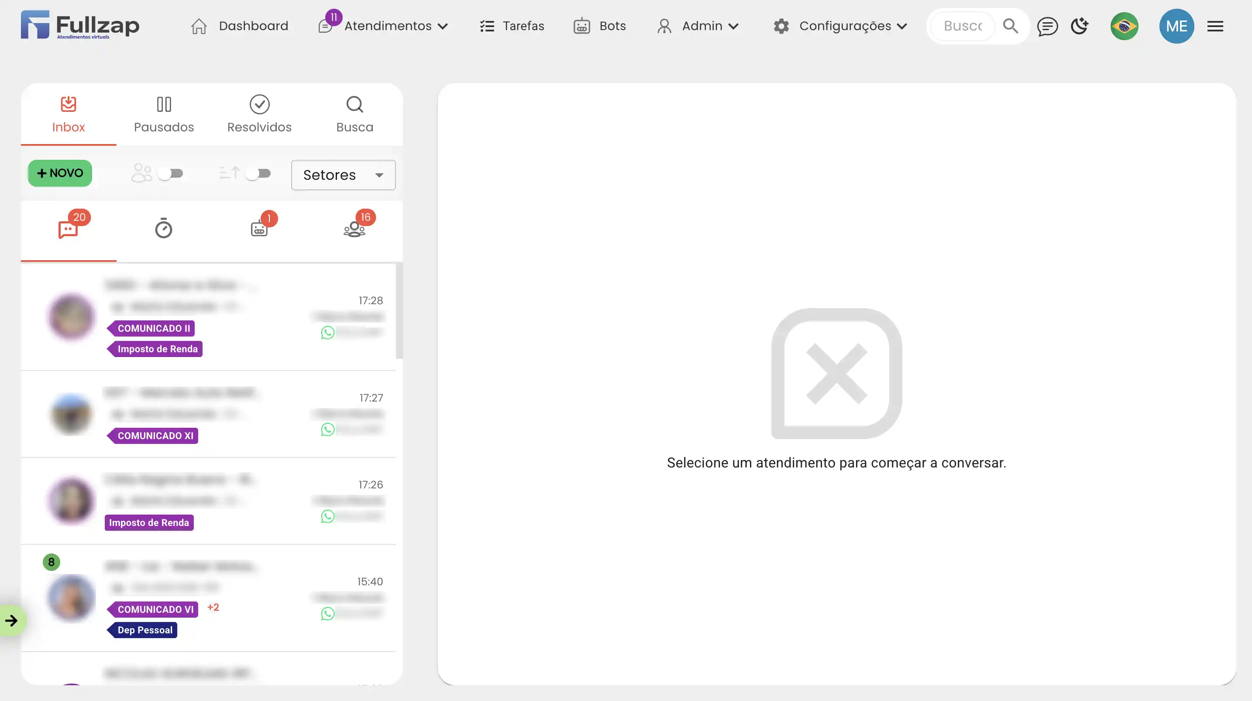Select the bot chats icon with badge 1
The height and width of the screenshot is (701, 1252).
(x=260, y=227)
